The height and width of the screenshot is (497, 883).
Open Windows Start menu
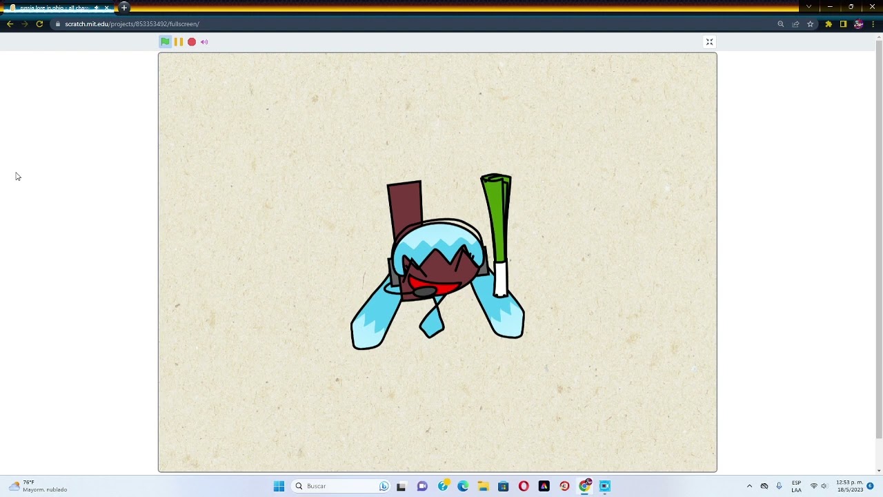coord(279,486)
